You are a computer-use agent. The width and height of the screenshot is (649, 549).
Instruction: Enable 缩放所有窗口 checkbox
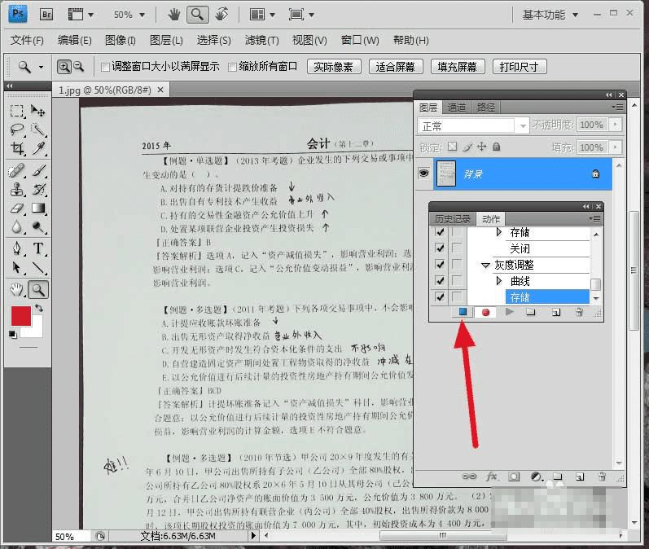pyautogui.click(x=233, y=67)
